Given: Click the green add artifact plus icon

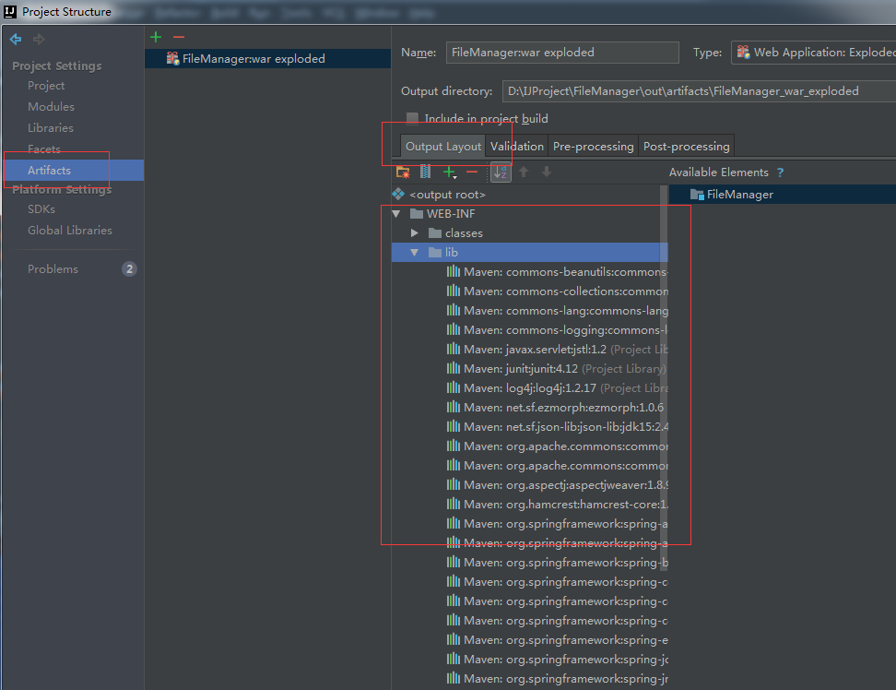Looking at the screenshot, I should (x=156, y=37).
